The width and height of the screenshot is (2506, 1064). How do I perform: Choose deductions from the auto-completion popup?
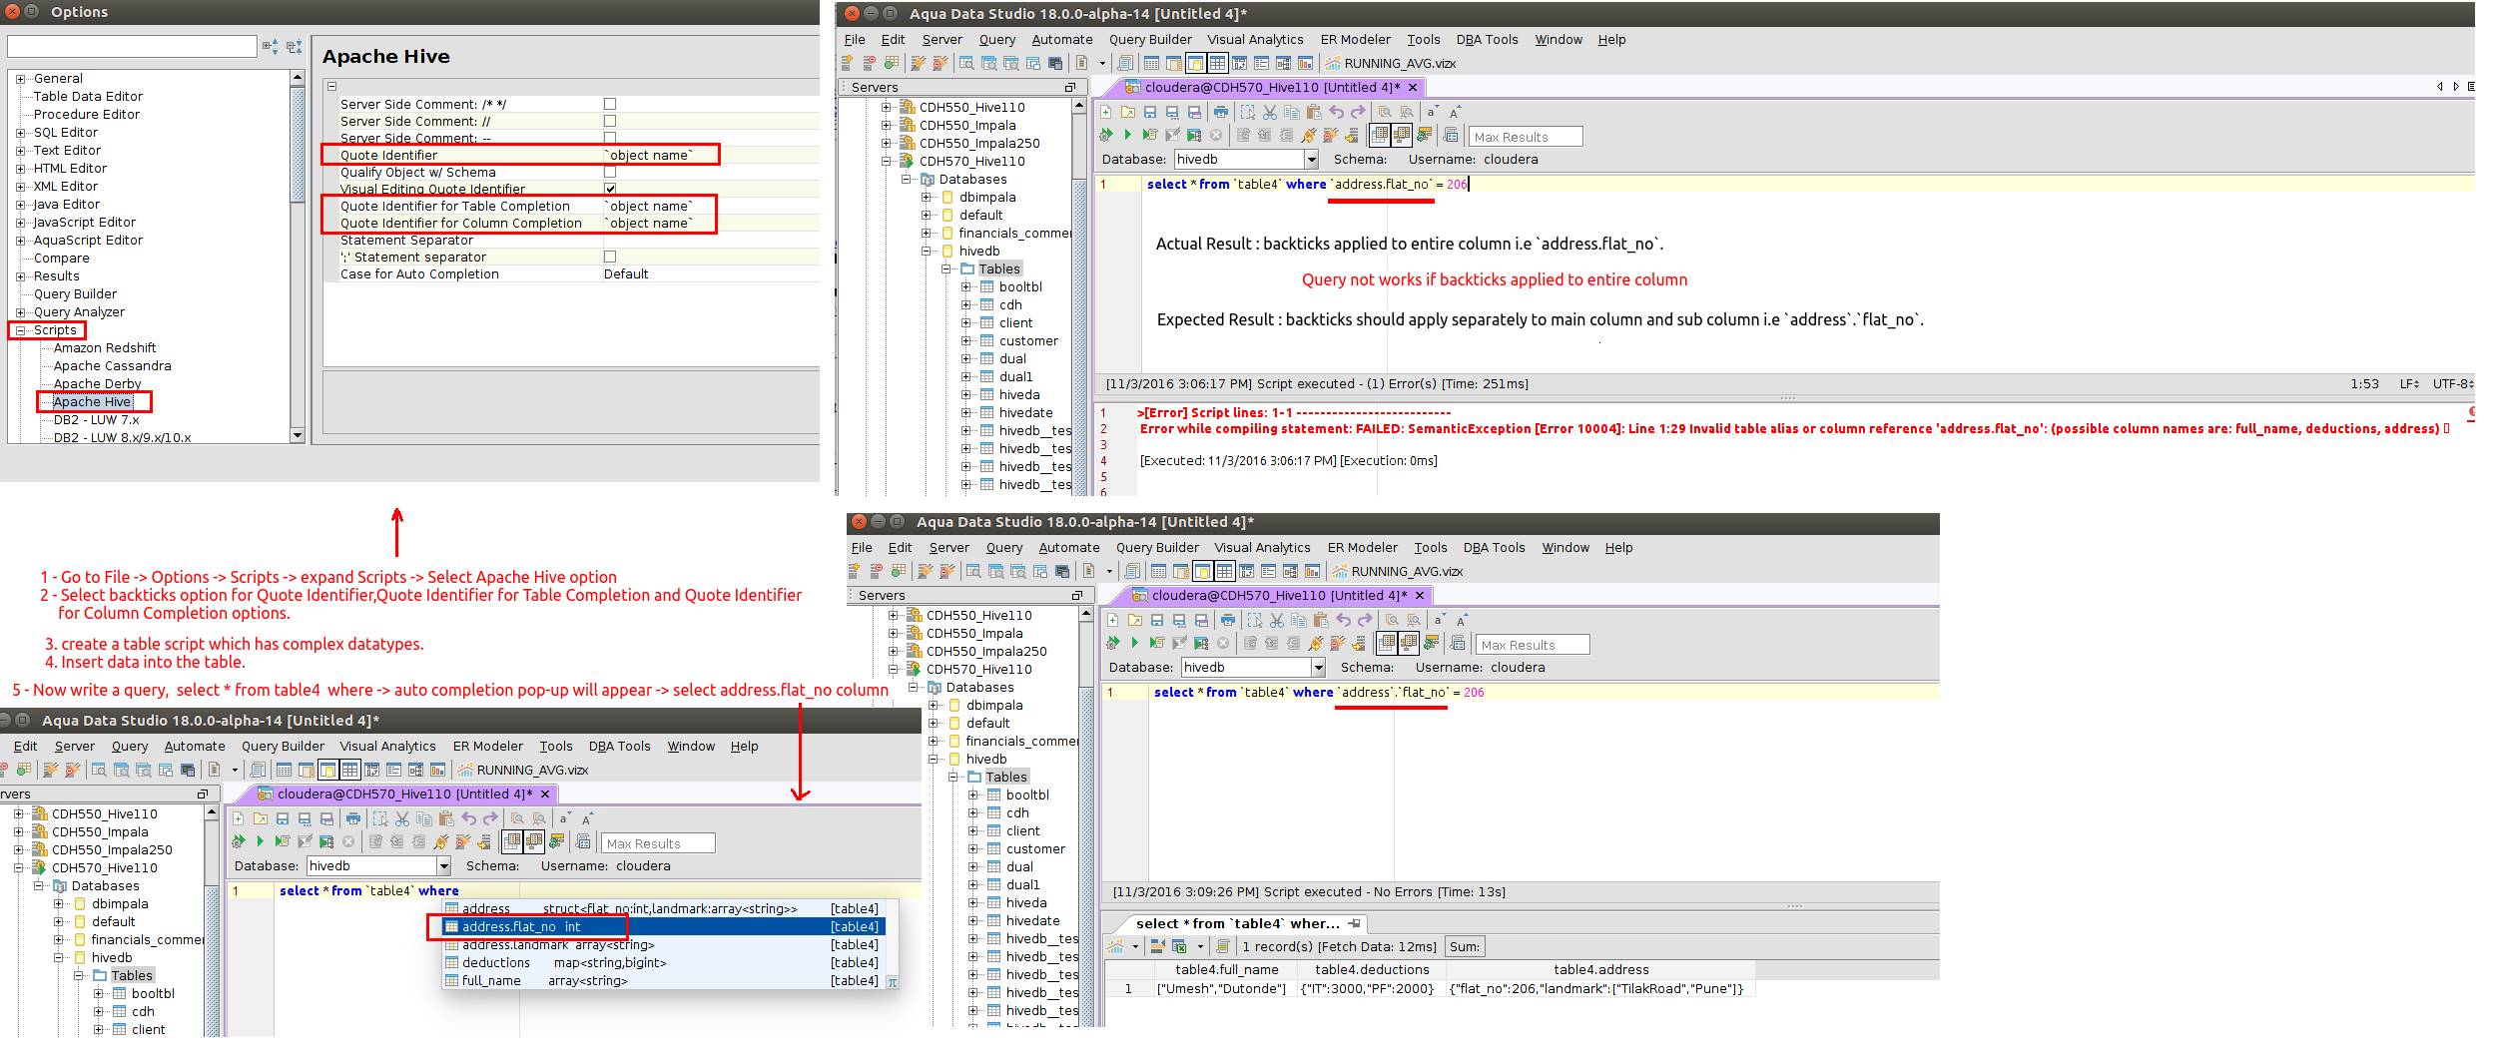click(x=663, y=963)
